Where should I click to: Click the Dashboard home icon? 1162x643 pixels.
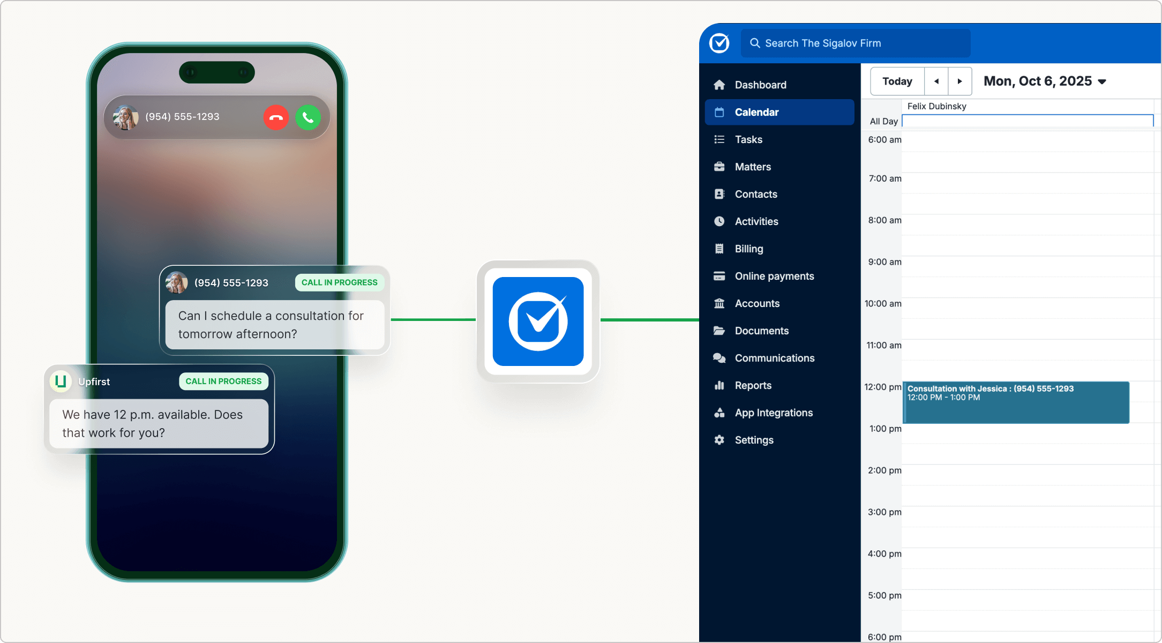click(x=719, y=85)
